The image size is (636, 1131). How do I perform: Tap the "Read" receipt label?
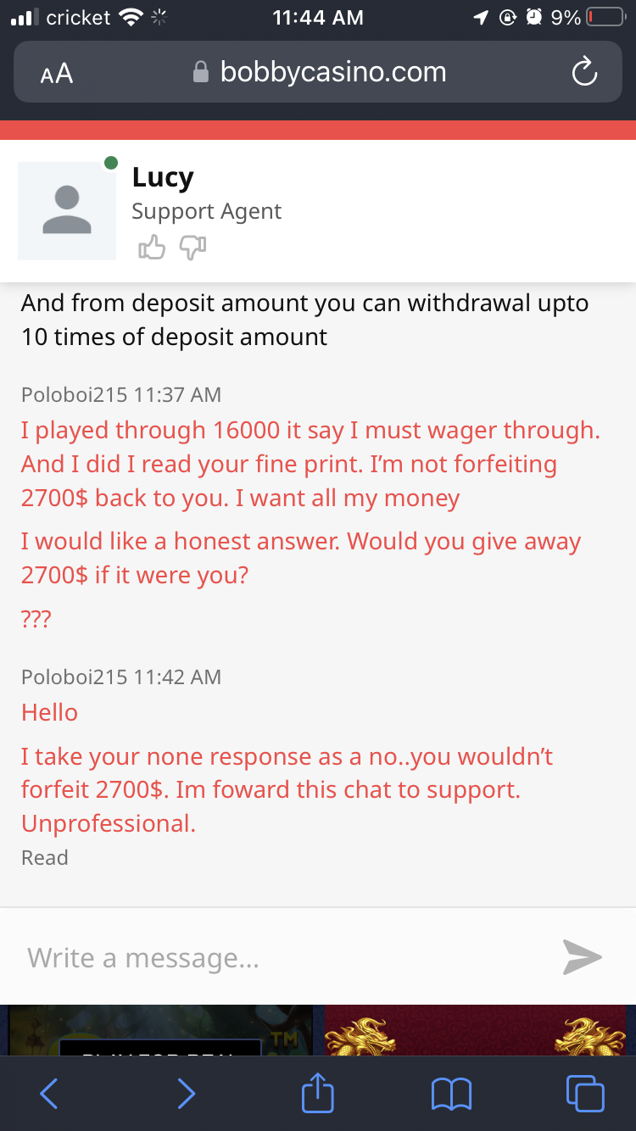[x=44, y=858]
